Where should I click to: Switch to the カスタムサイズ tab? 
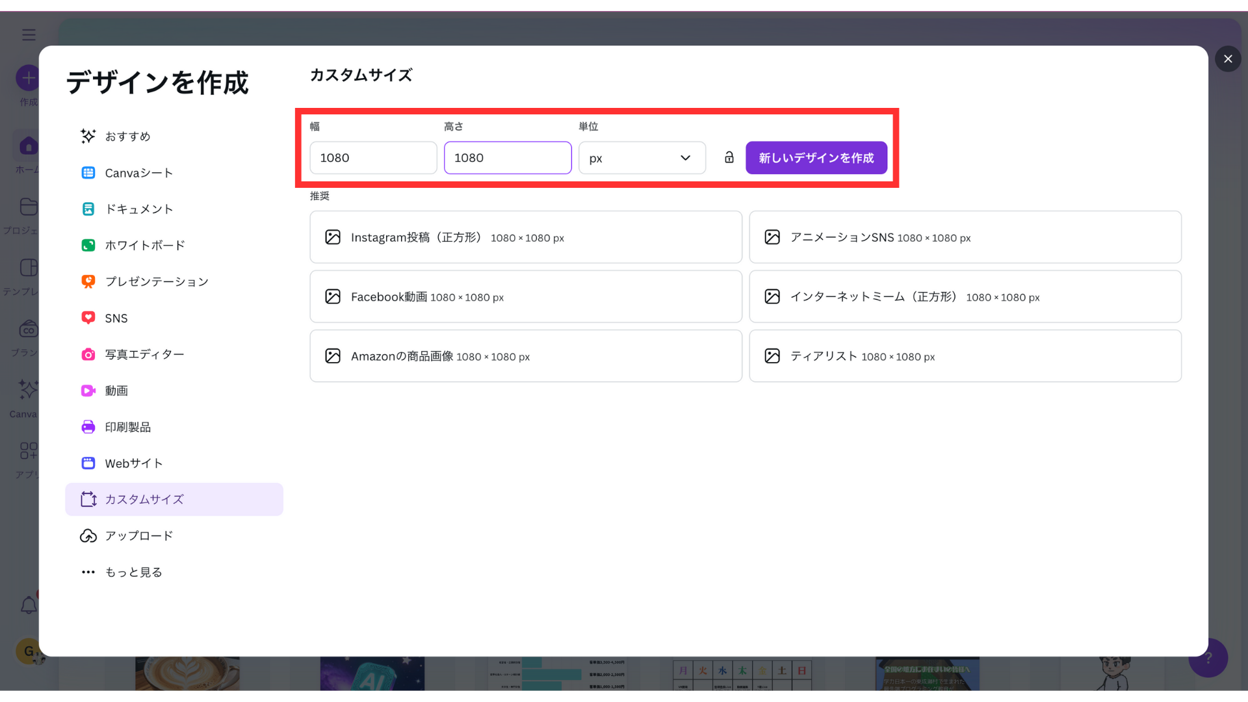(x=145, y=499)
